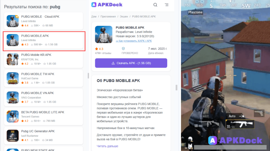The width and height of the screenshot is (270, 151).
Task: Click the Читать дальше link
Action: click(107, 146)
